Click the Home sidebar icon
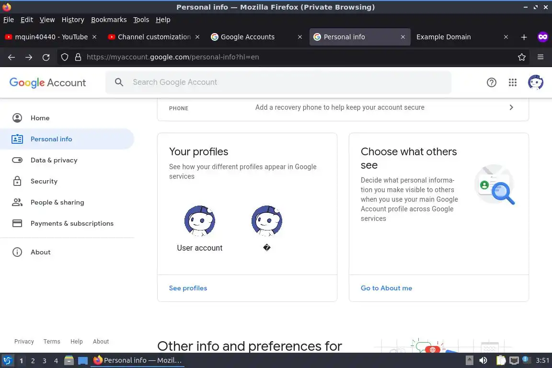The image size is (552, 368). tap(17, 118)
